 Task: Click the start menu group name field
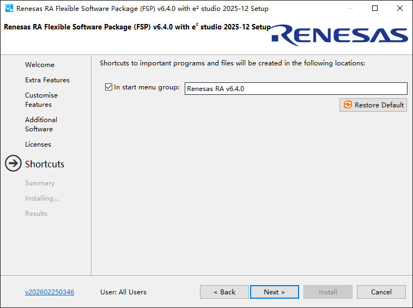click(x=296, y=88)
